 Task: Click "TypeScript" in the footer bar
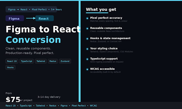point(26,106)
